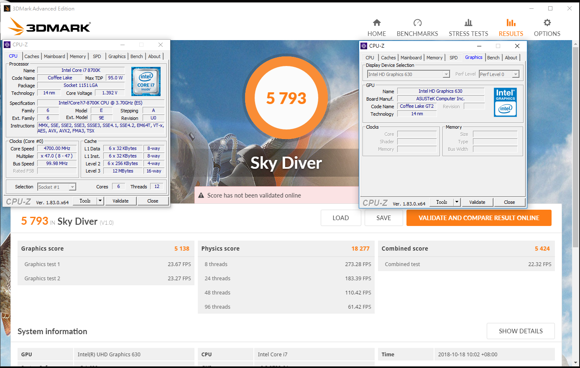
Task: Click Tools button in right CPU-Z
Action: (442, 202)
